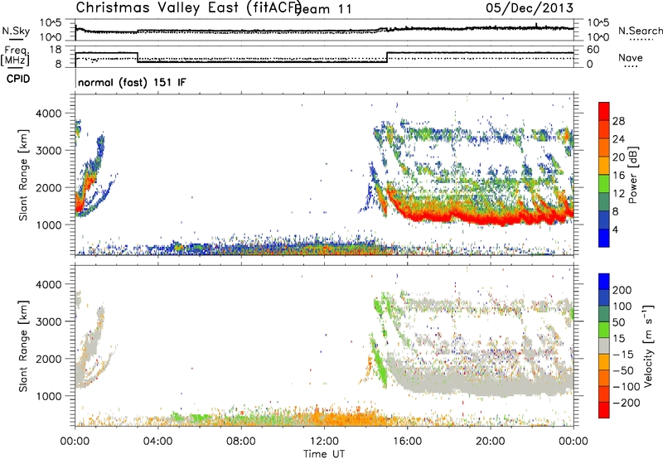This screenshot has height=459, width=663.
Task: Click the red segment of Power color bar
Action: coord(604,111)
